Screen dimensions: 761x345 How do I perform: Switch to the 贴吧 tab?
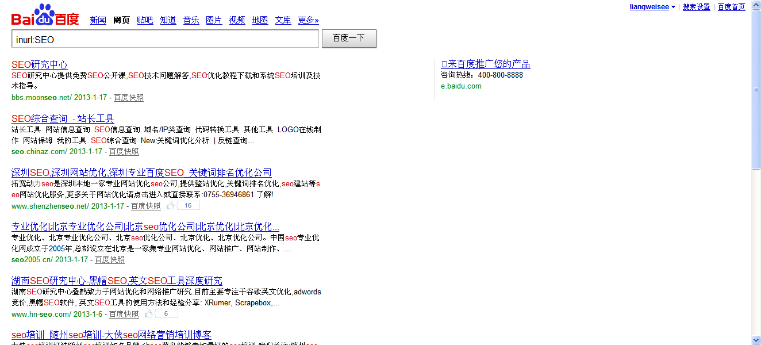coord(145,20)
